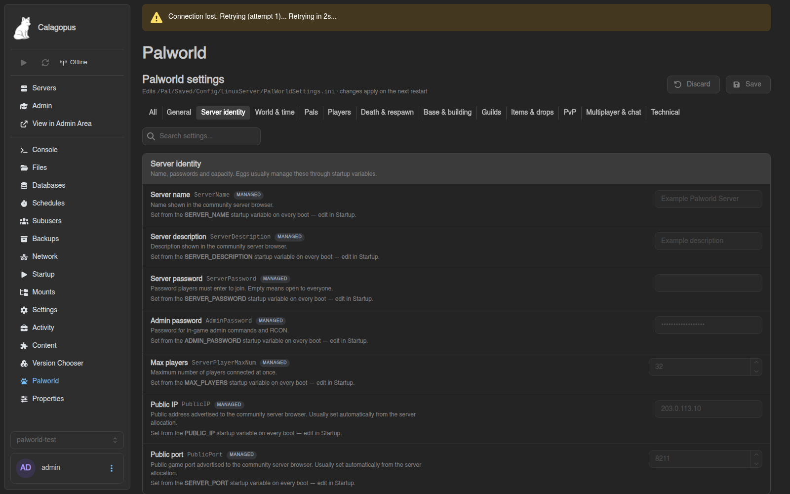The image size is (790, 494).
Task: Open admin user options menu
Action: click(x=112, y=468)
